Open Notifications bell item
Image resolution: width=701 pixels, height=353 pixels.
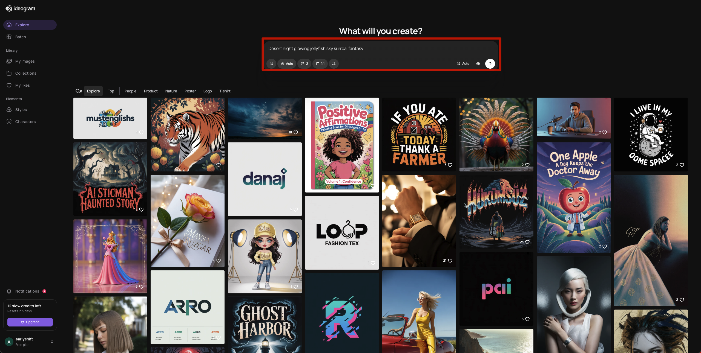click(x=27, y=291)
